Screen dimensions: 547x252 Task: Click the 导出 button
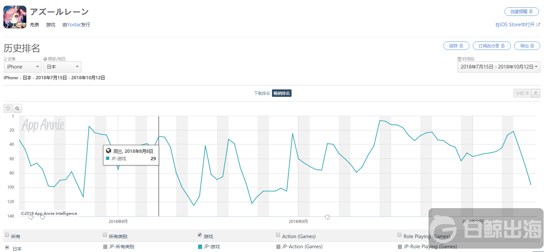click(x=527, y=46)
